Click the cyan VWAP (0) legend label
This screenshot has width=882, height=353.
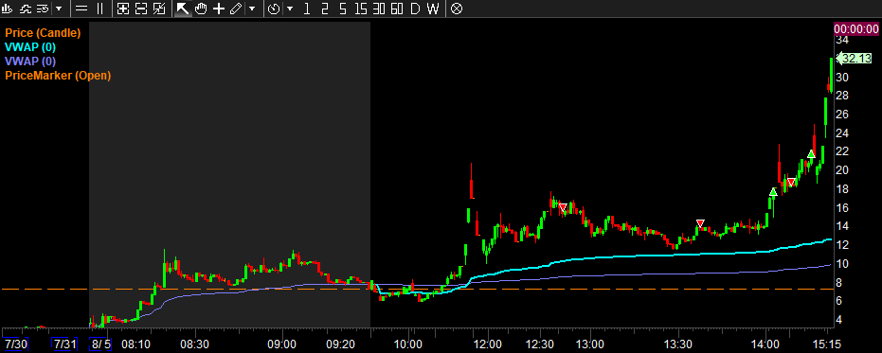pyautogui.click(x=30, y=47)
